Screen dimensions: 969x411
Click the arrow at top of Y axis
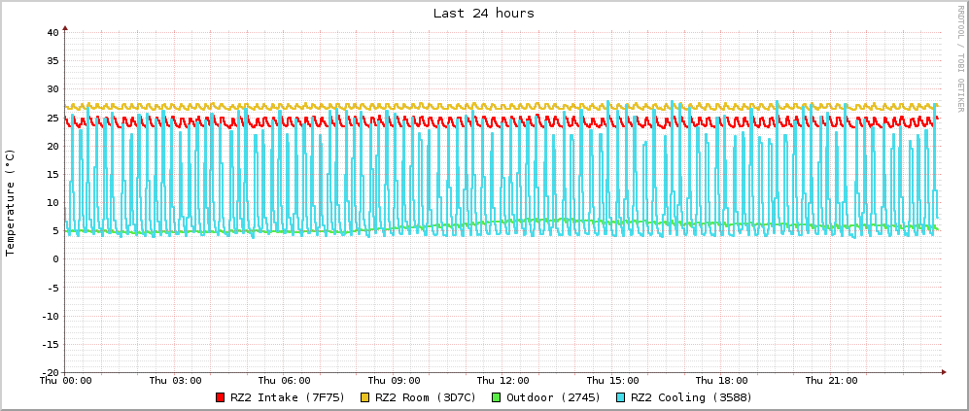pyautogui.click(x=65, y=29)
